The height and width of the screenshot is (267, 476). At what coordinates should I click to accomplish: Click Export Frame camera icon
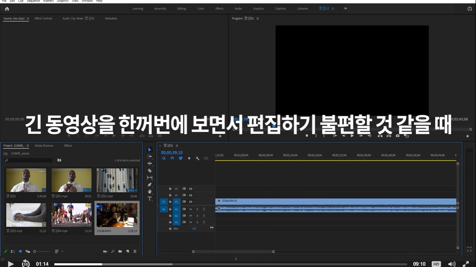pos(398,136)
